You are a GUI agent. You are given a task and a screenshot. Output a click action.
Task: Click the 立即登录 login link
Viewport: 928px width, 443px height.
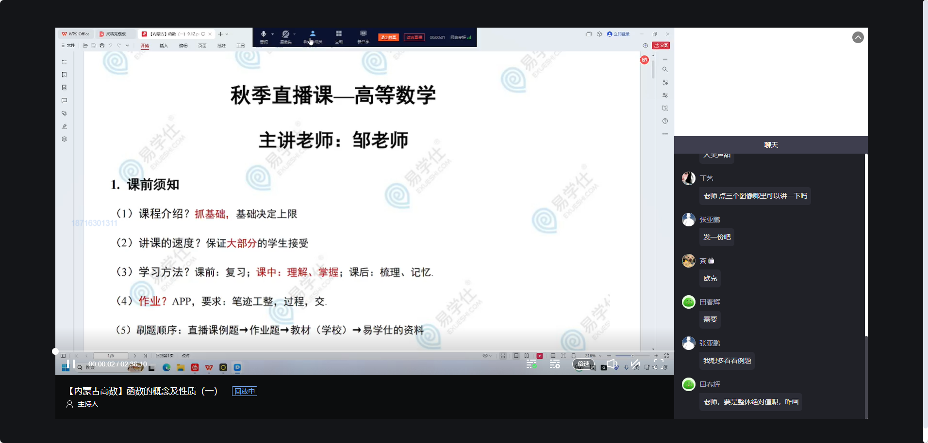[618, 34]
